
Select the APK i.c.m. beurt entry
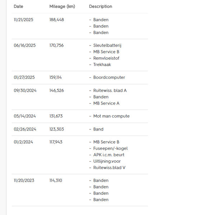(109, 155)
